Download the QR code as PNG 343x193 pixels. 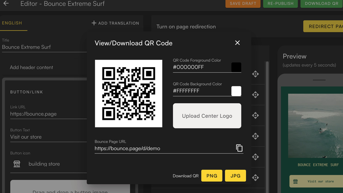tap(212, 176)
